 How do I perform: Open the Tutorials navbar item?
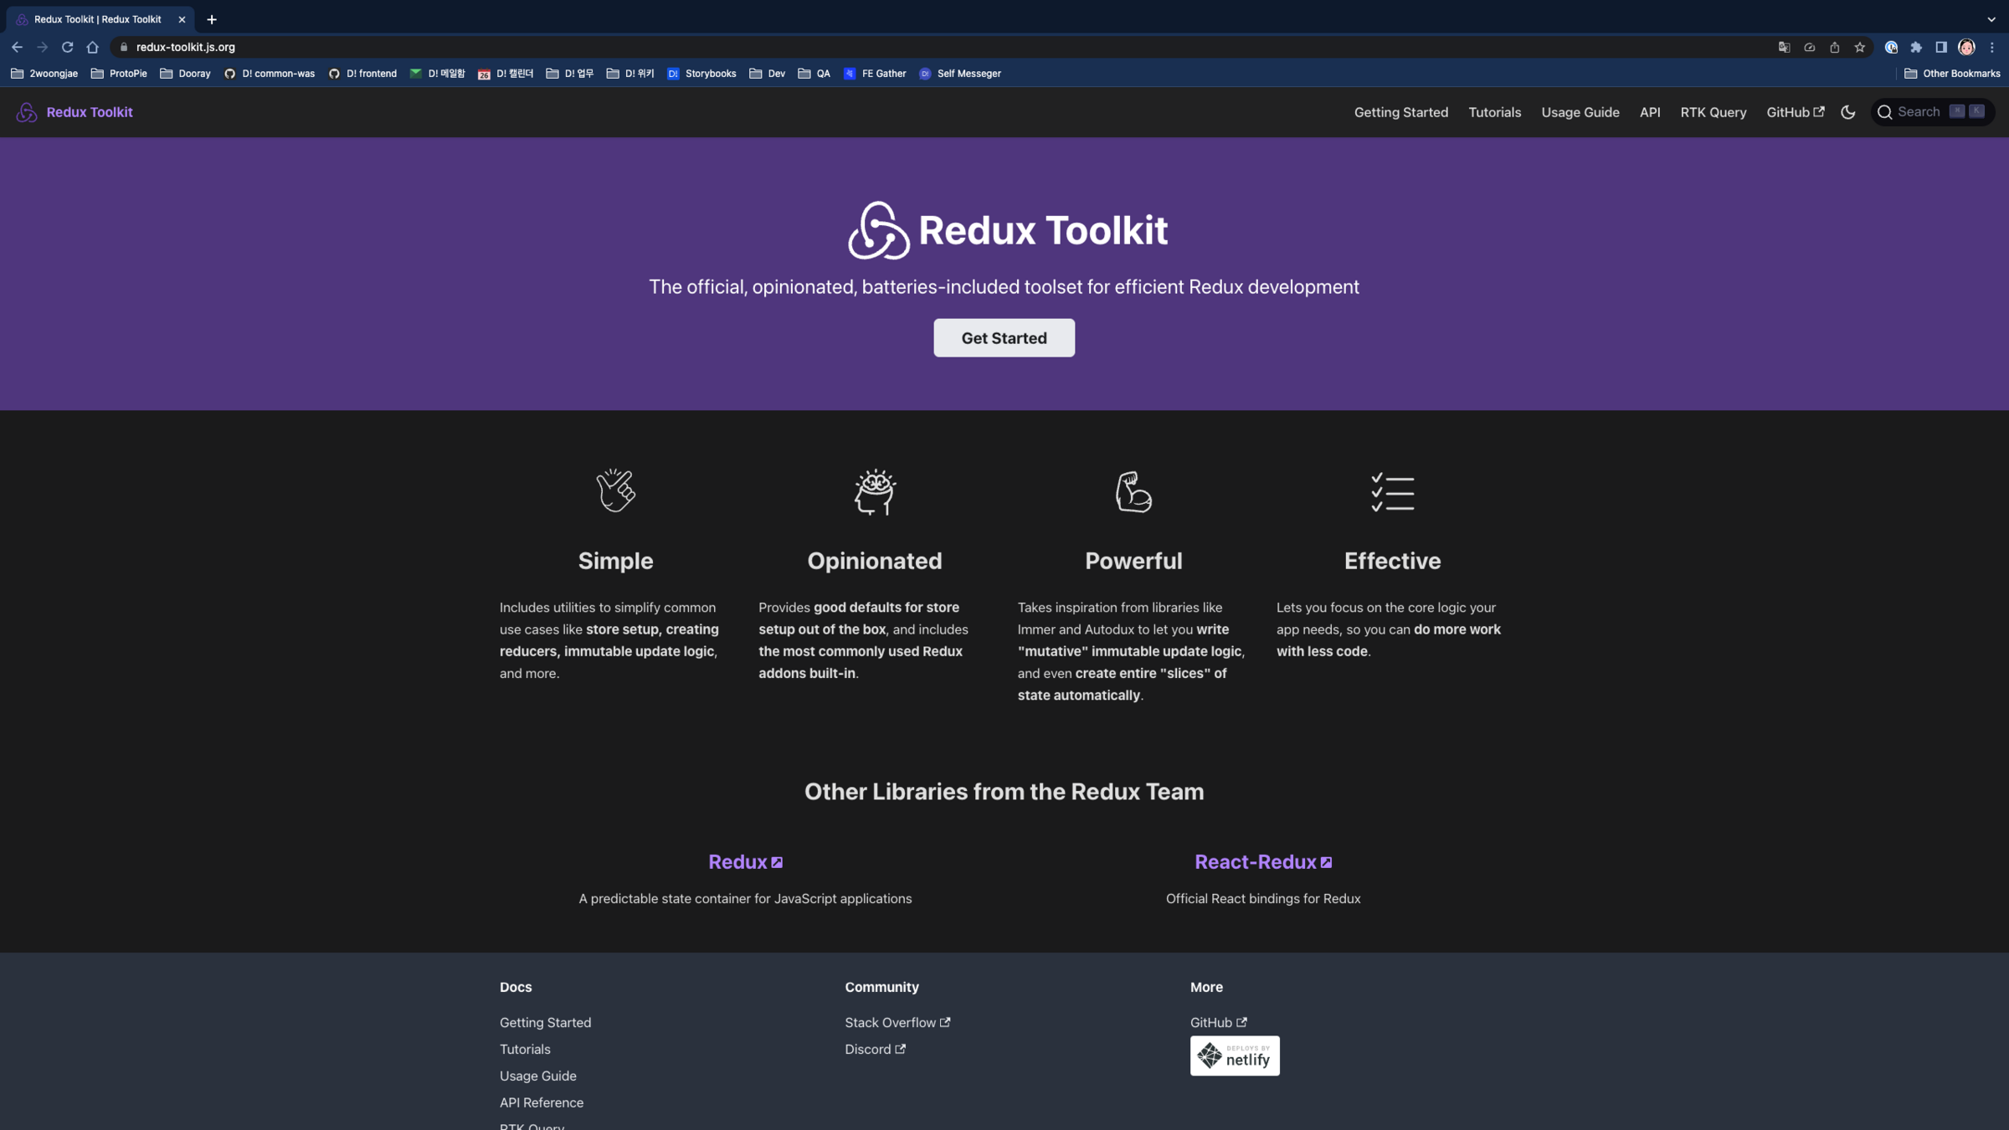1494,112
